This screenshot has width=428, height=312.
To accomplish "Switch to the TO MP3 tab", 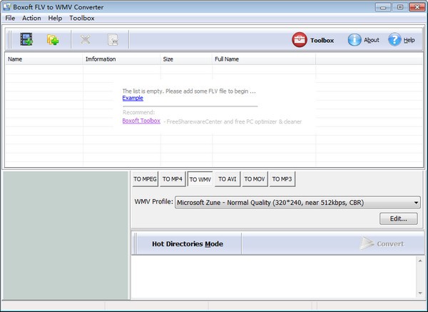I will 282,178.
